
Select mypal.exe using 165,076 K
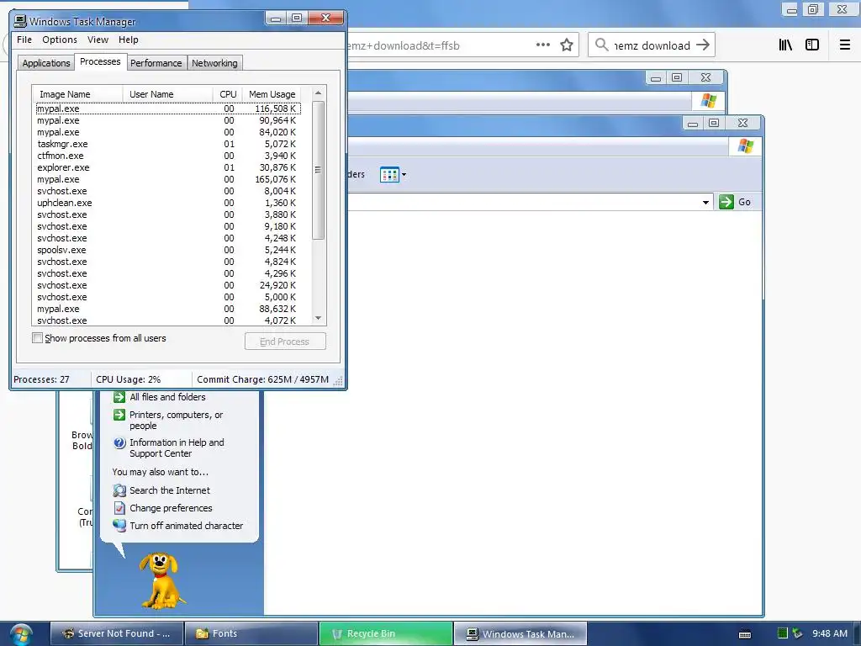(x=167, y=179)
